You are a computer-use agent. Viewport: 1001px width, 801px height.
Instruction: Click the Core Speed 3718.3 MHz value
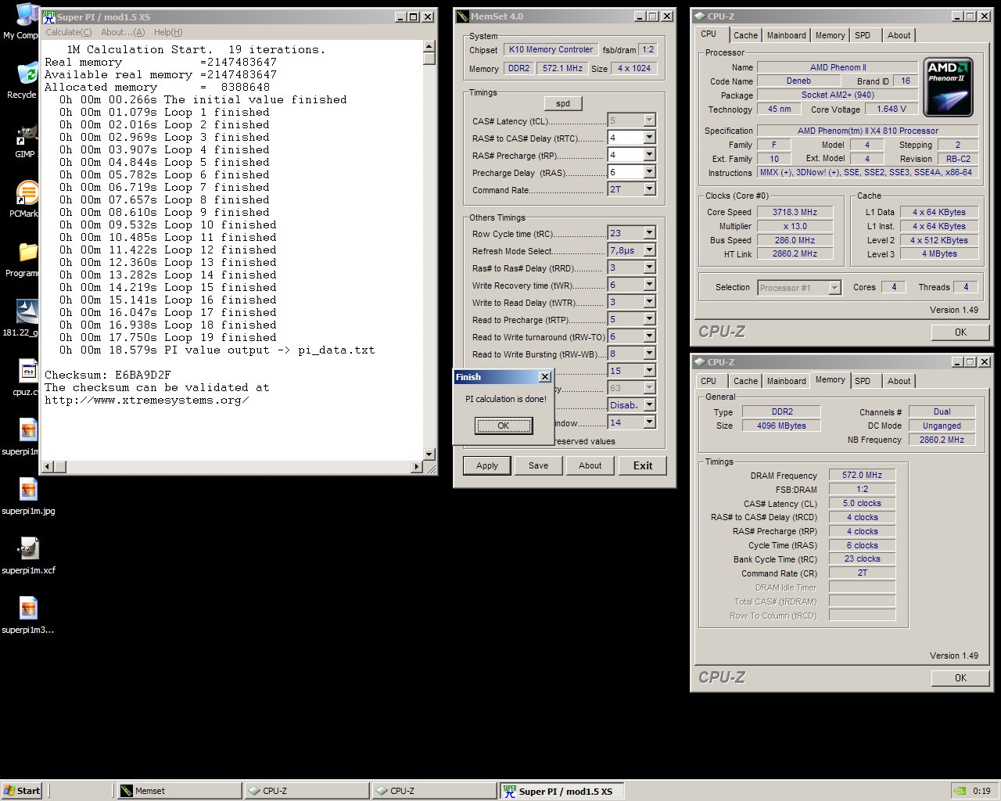click(x=795, y=212)
